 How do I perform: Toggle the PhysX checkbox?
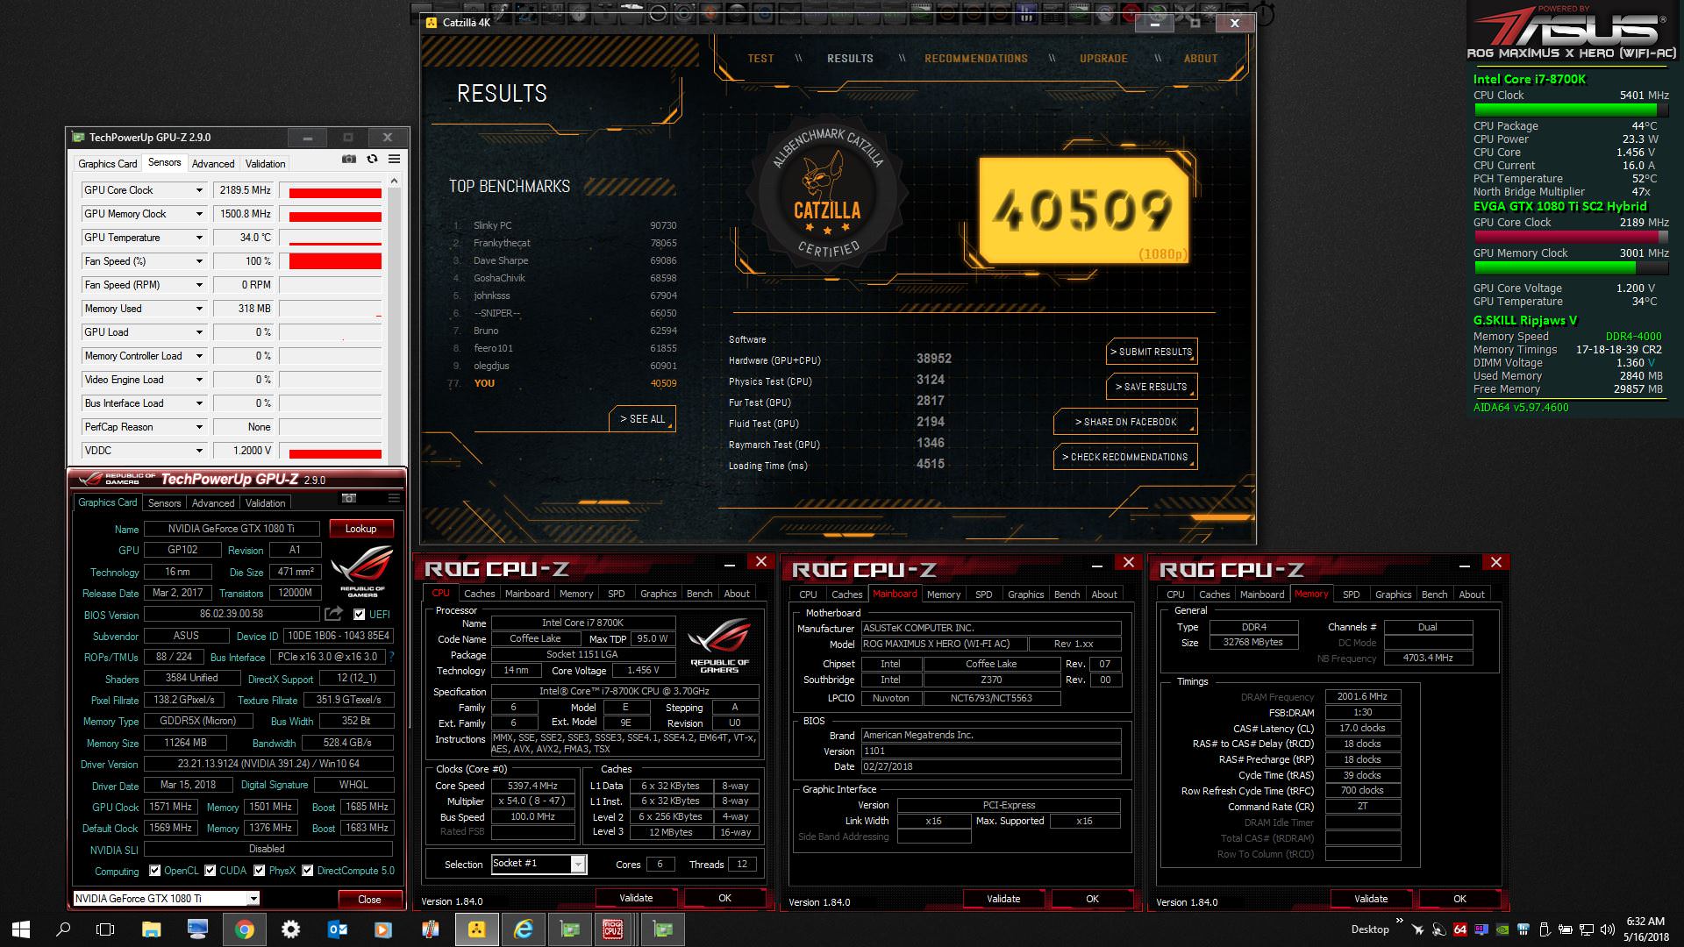[260, 871]
